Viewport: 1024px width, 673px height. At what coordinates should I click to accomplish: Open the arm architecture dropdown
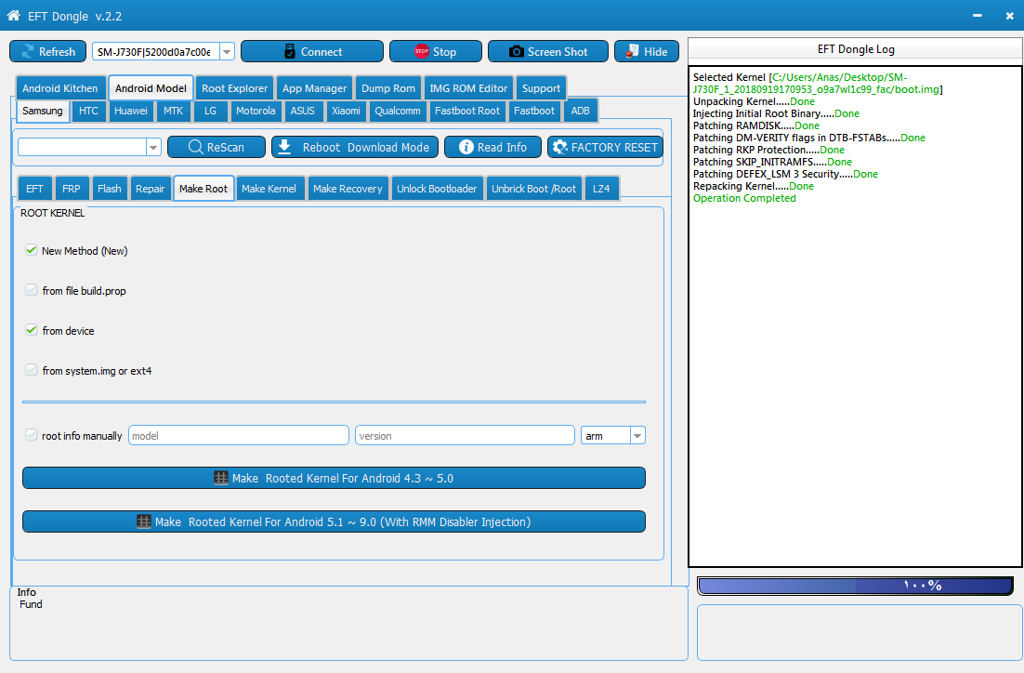coord(637,435)
